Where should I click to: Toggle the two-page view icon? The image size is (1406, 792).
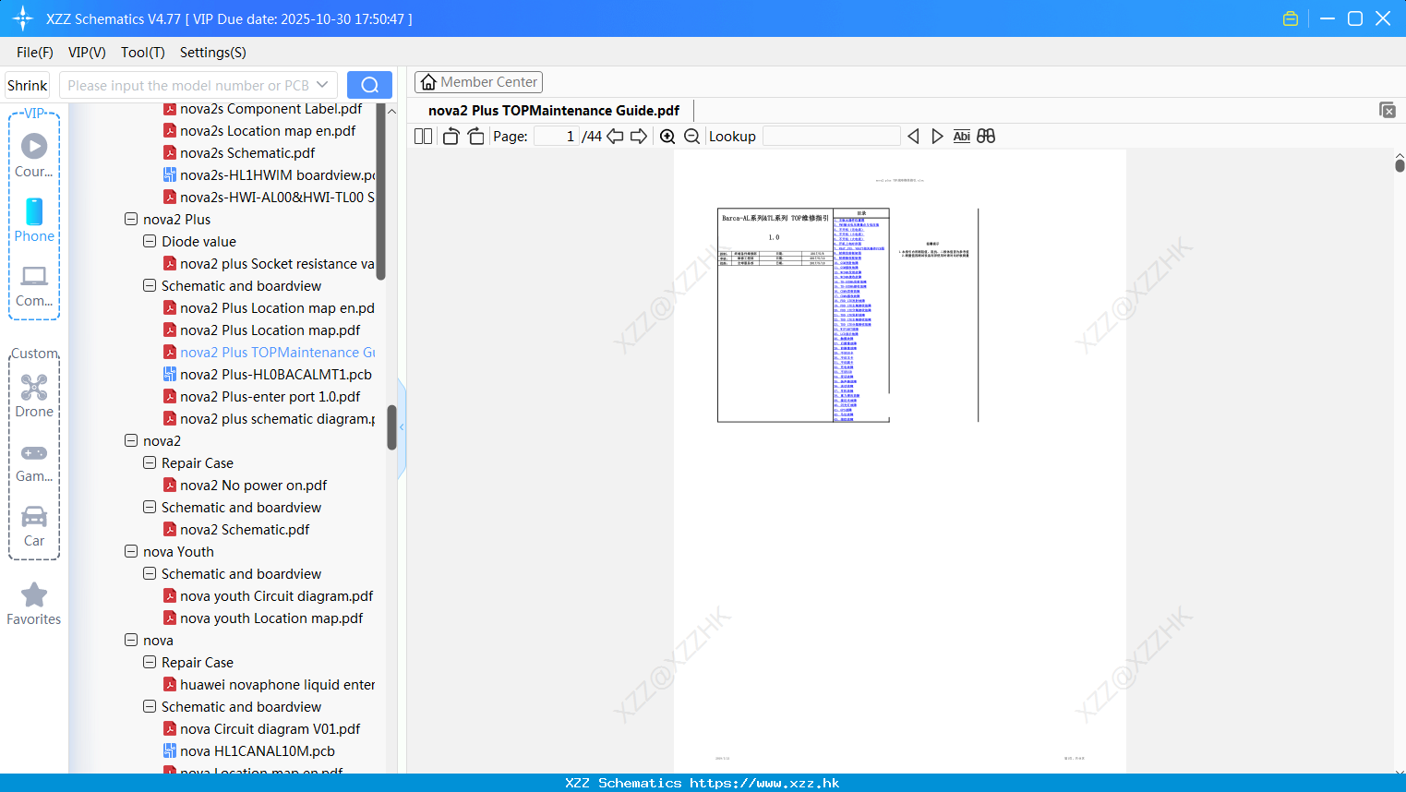coord(423,137)
